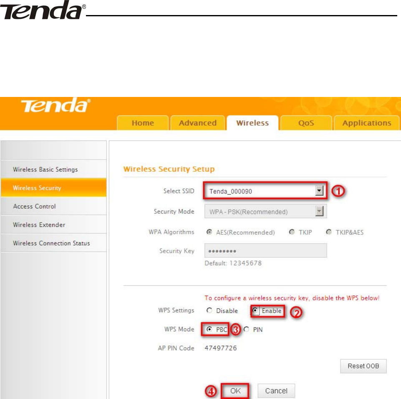Select PBC WPS mode

click(209, 329)
